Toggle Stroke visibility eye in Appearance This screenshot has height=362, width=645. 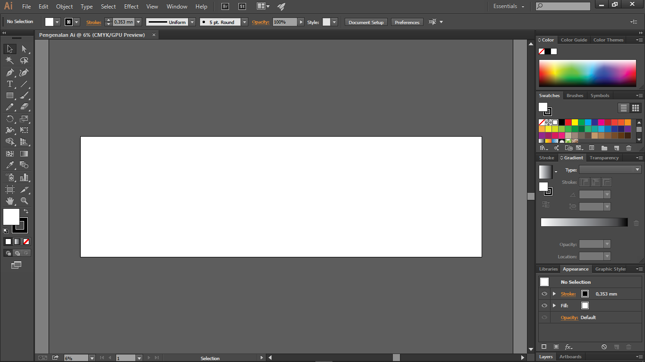pyautogui.click(x=544, y=294)
